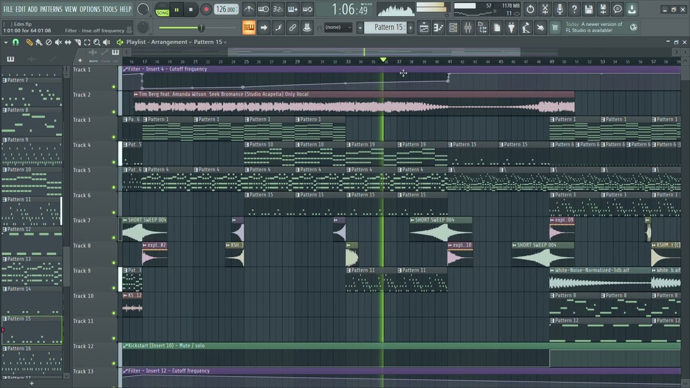Select the Zoom magnifier tool

coord(96,42)
